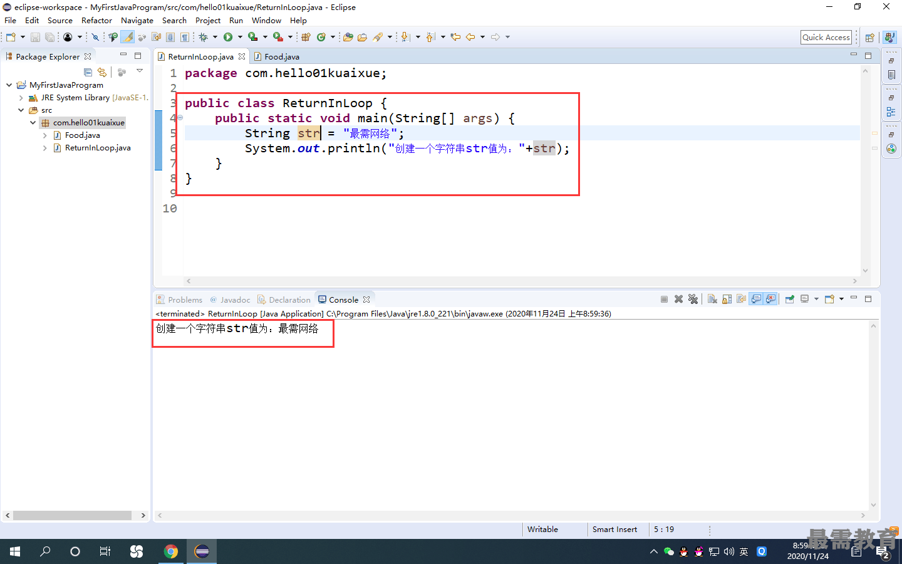The height and width of the screenshot is (564, 902).
Task: Switch to the Declaration tab
Action: click(x=284, y=300)
